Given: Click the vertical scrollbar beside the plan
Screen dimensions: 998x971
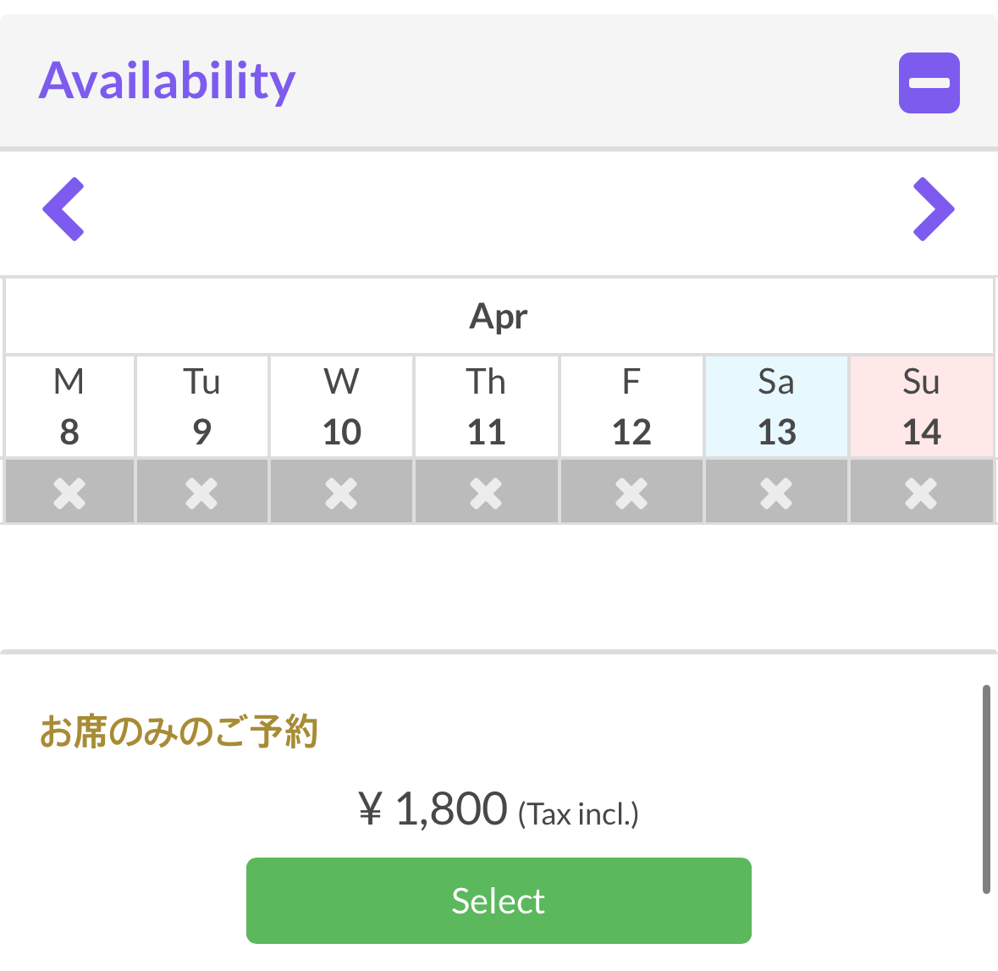Looking at the screenshot, I should coord(986,790).
